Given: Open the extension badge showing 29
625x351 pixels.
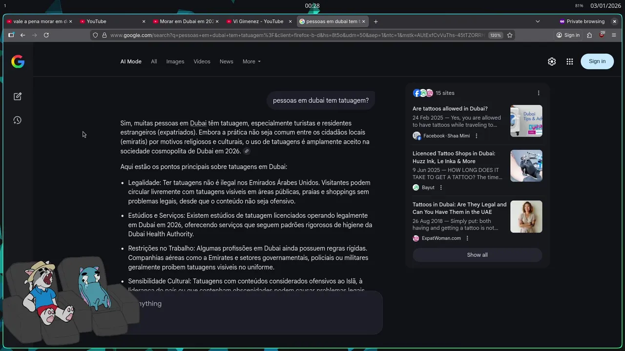Looking at the screenshot, I should [x=602, y=35].
